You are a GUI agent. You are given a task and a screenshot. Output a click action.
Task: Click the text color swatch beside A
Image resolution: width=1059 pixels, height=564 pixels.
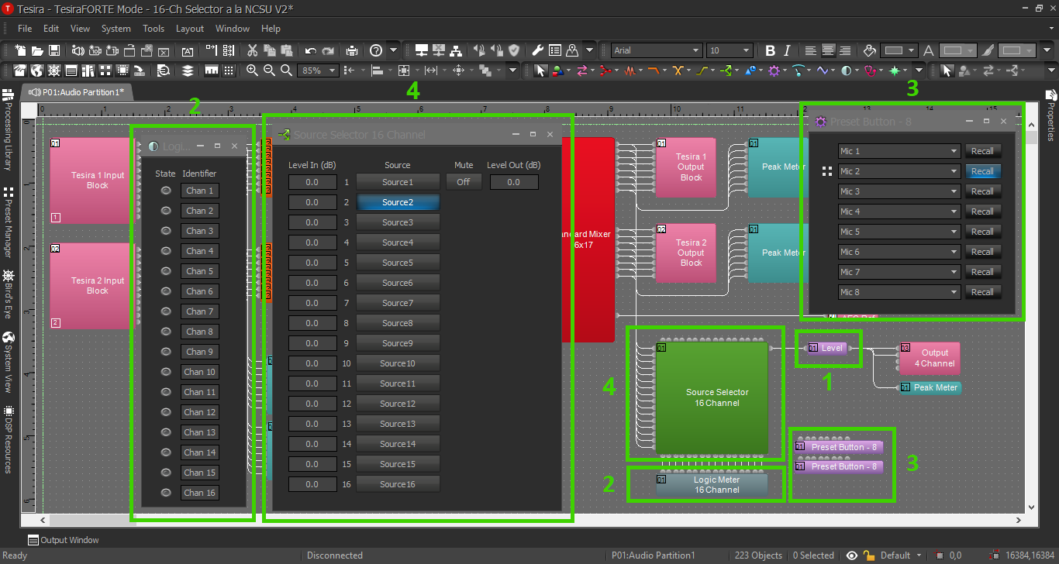coord(957,50)
